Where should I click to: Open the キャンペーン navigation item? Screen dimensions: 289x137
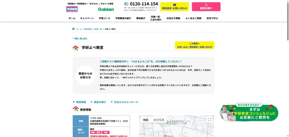[x=87, y=18]
